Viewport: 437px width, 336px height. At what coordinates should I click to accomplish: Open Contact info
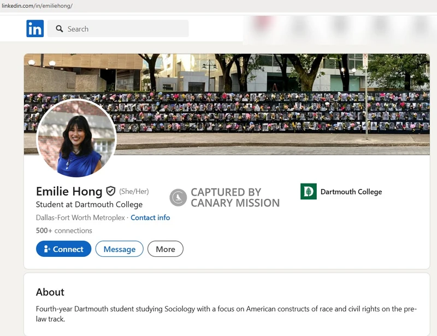[151, 217]
